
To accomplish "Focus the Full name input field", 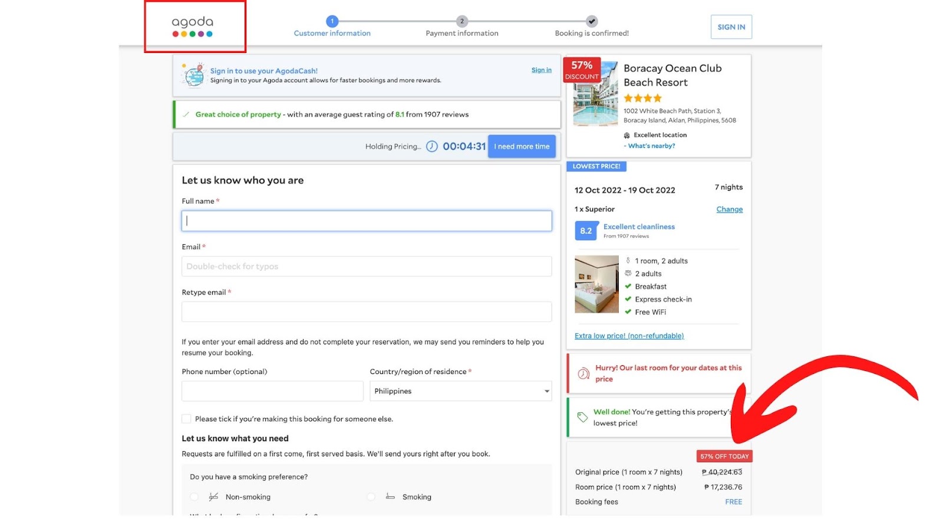I will click(x=367, y=221).
